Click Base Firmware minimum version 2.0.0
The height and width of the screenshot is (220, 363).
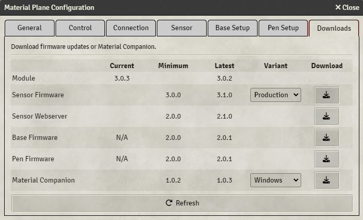[x=173, y=138]
